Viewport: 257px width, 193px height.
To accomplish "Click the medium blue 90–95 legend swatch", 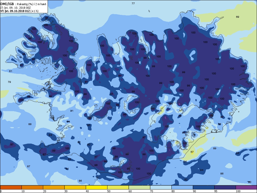I will click(x=204, y=187).
